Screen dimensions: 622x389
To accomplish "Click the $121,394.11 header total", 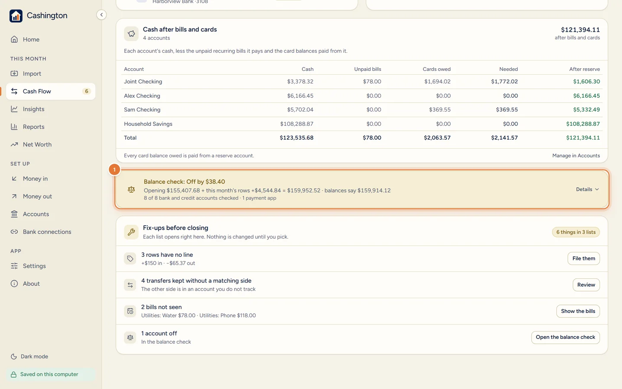I will tap(580, 30).
